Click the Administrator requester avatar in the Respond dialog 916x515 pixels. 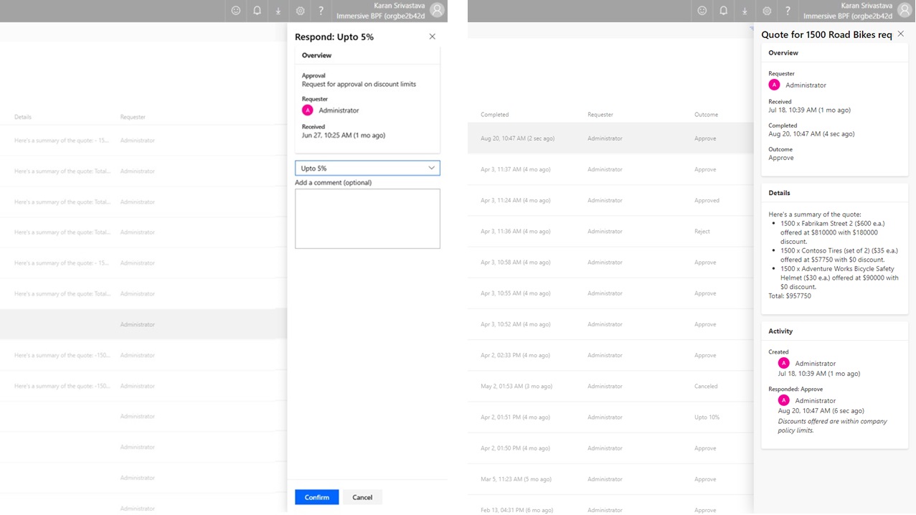(307, 110)
